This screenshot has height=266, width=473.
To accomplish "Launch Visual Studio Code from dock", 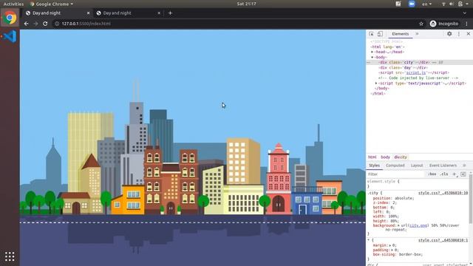I will click(x=10, y=36).
